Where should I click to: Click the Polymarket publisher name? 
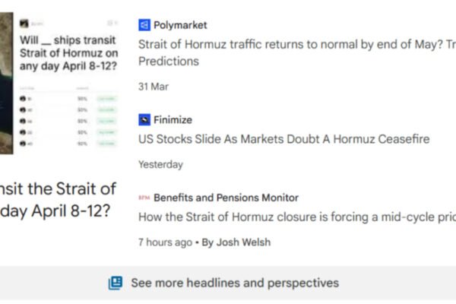pyautogui.click(x=179, y=25)
